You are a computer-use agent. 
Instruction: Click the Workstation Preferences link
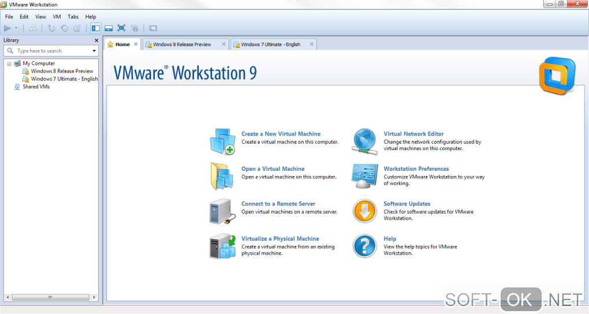pyautogui.click(x=416, y=169)
